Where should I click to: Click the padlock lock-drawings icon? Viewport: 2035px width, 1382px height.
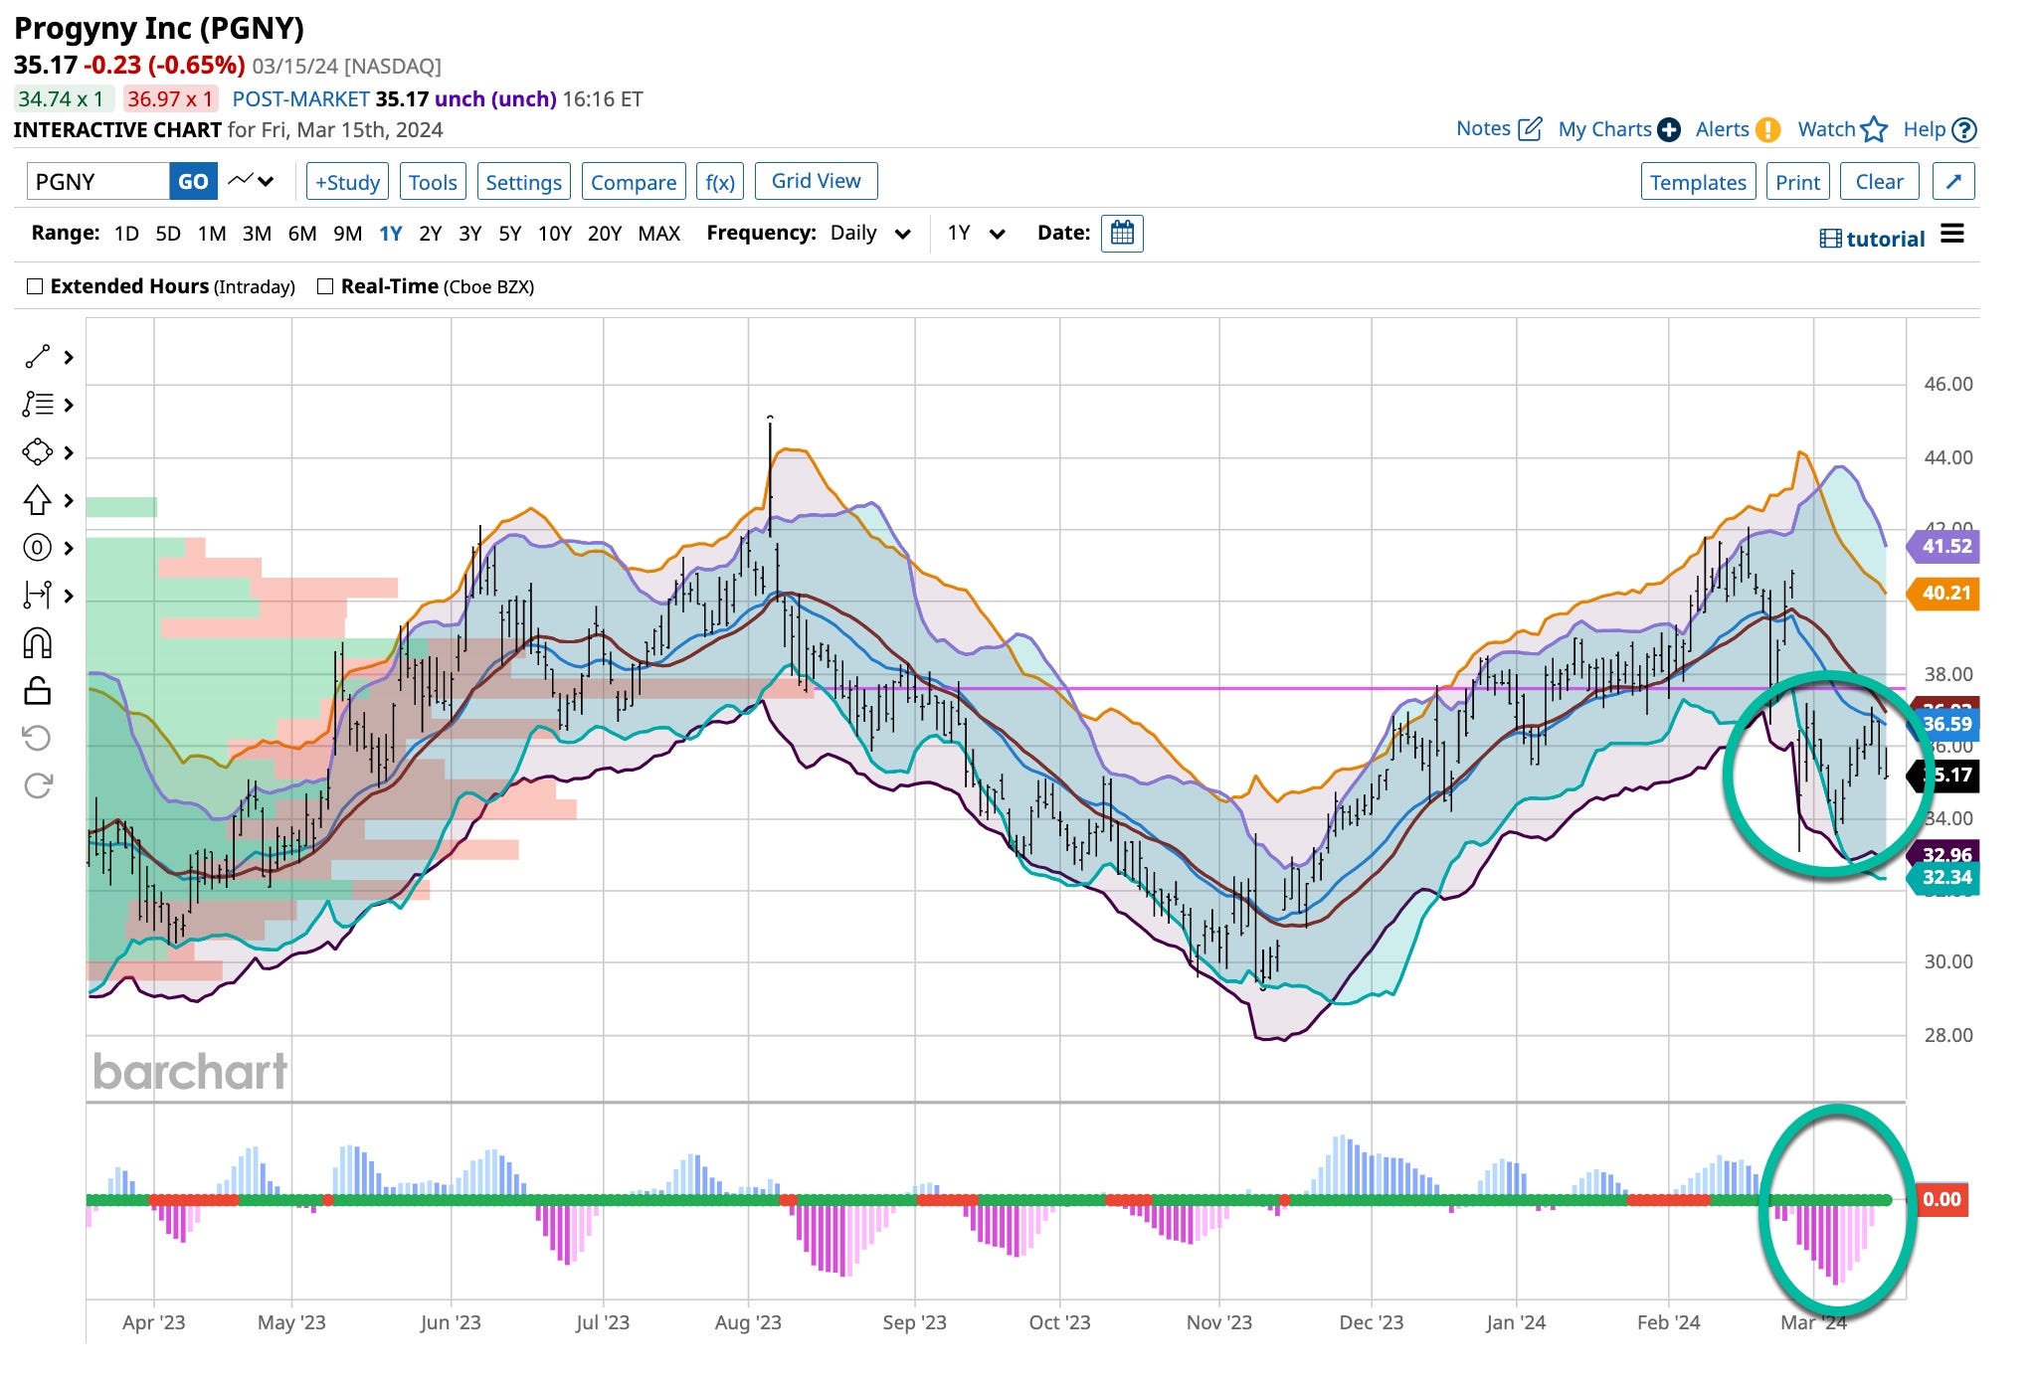pyautogui.click(x=37, y=690)
